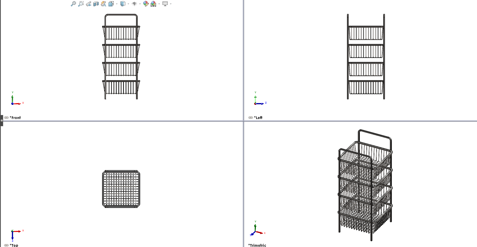Open the Apply Scene dropdown arrow
The width and height of the screenshot is (477, 247).
coord(159,4)
